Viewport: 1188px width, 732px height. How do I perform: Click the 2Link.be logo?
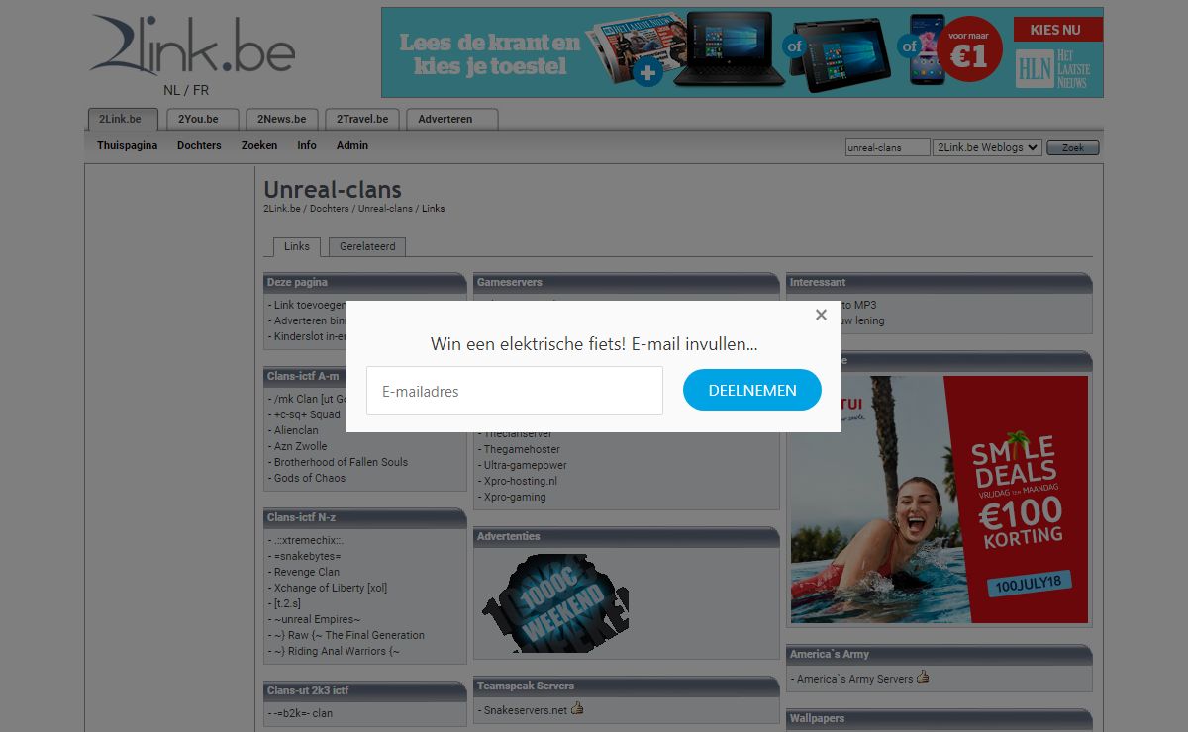click(192, 46)
